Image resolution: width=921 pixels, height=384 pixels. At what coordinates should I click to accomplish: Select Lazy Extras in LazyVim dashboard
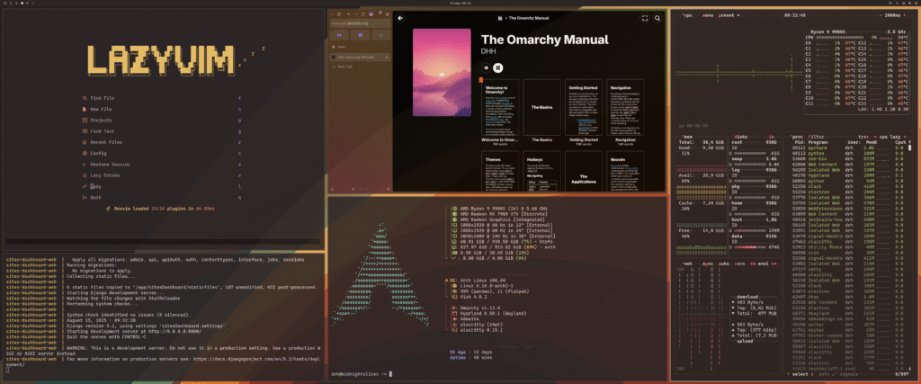(x=162, y=175)
